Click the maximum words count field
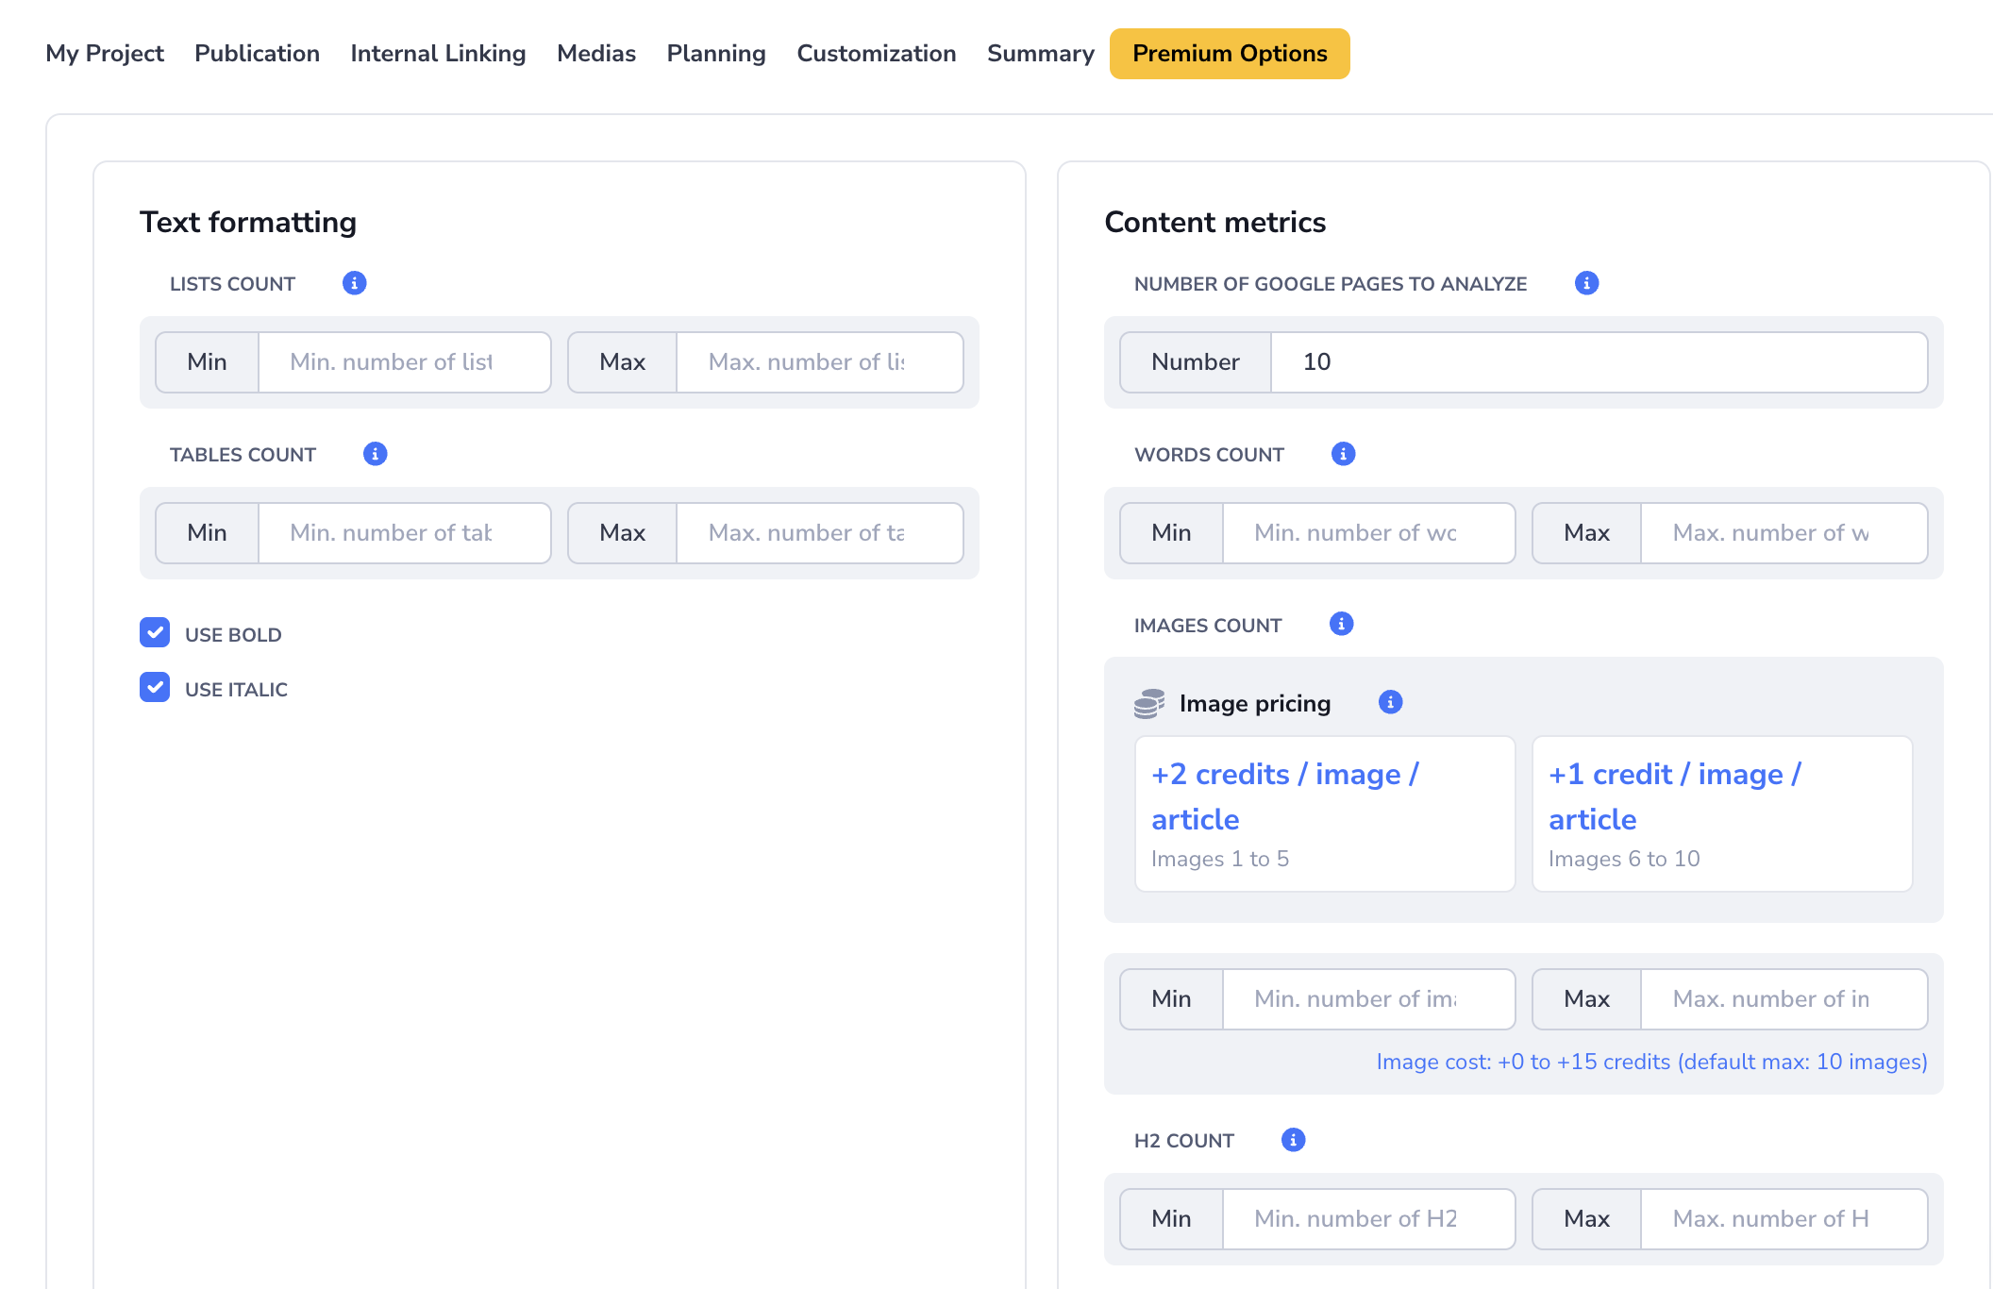Screen dimensions: 1993x1289 [x=1783, y=533]
